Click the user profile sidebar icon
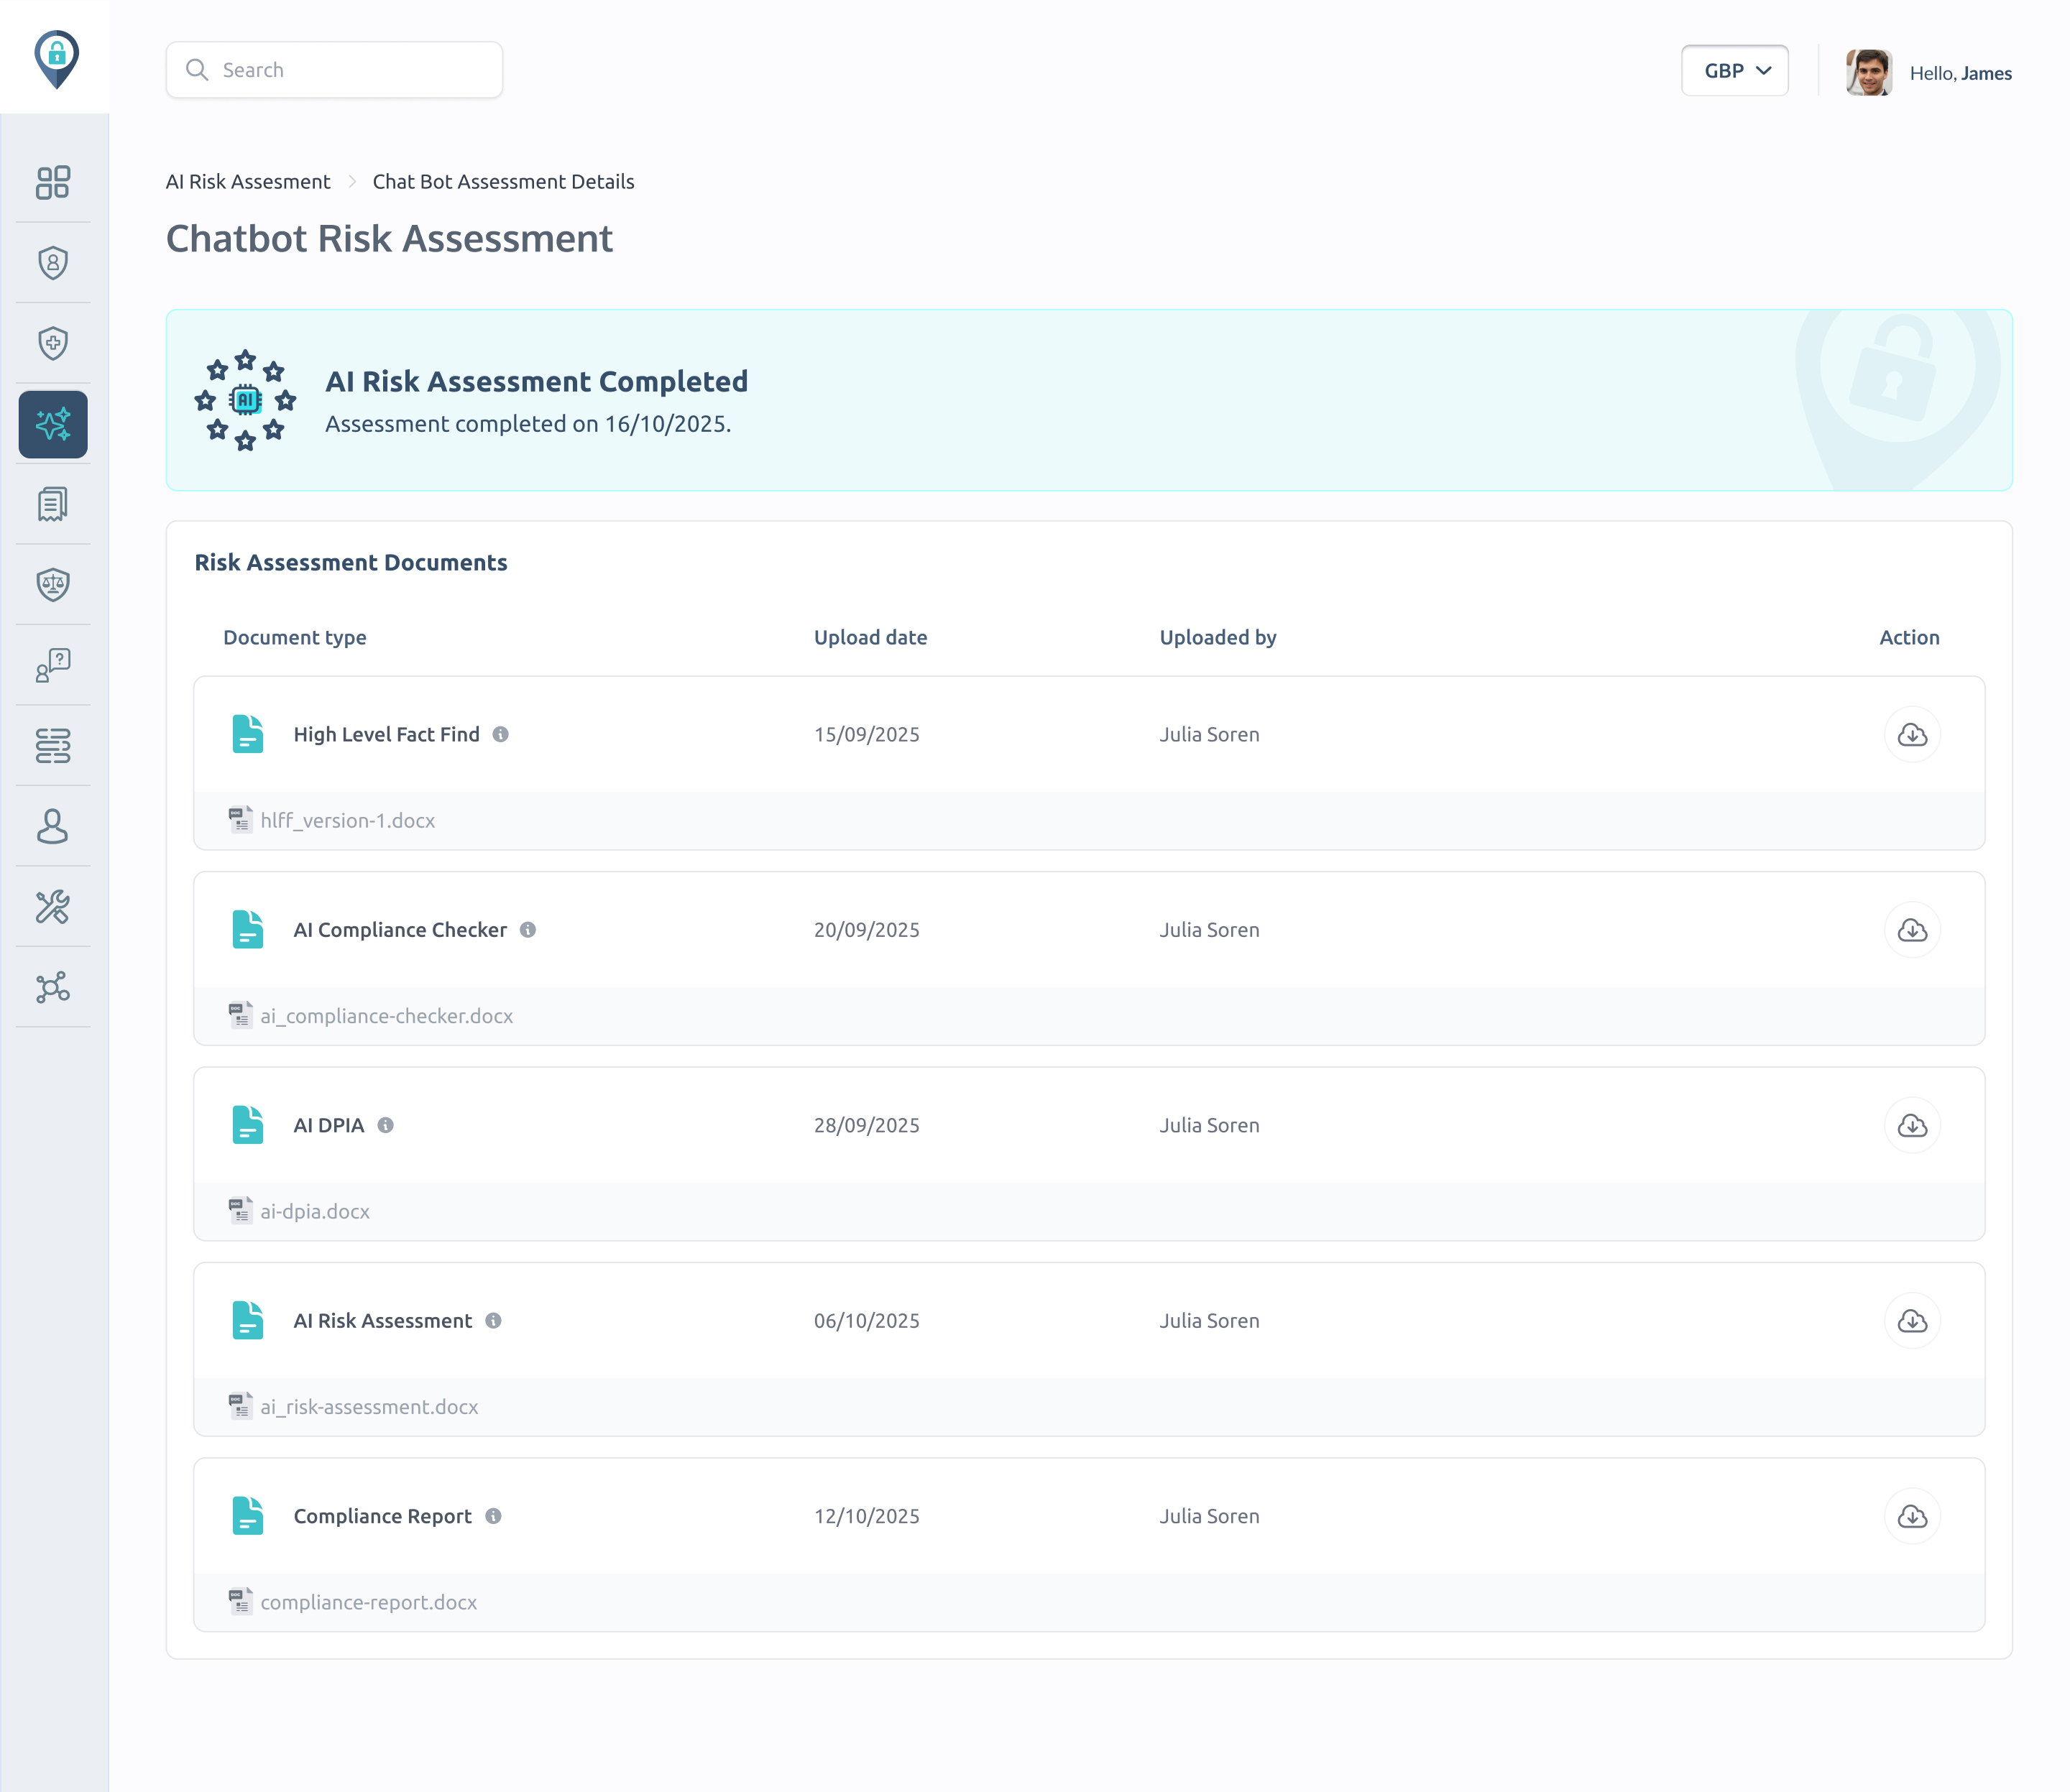The height and width of the screenshot is (1792, 2070). click(53, 826)
